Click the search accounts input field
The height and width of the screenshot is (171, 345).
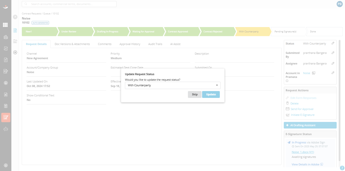coord(69,4)
